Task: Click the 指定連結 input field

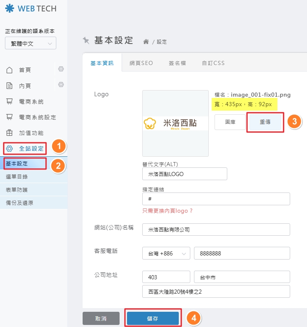Action: [216, 199]
